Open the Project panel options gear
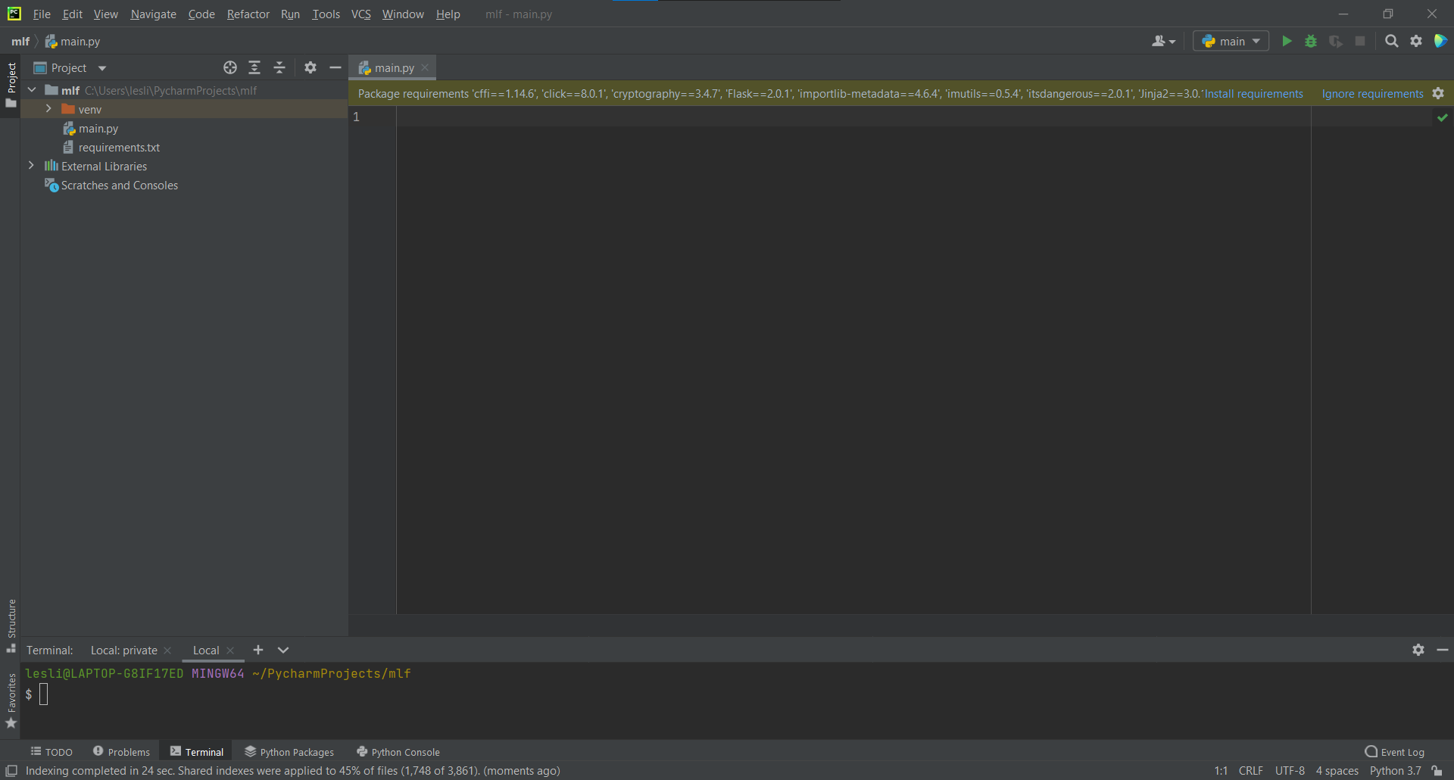The width and height of the screenshot is (1454, 780). [310, 67]
